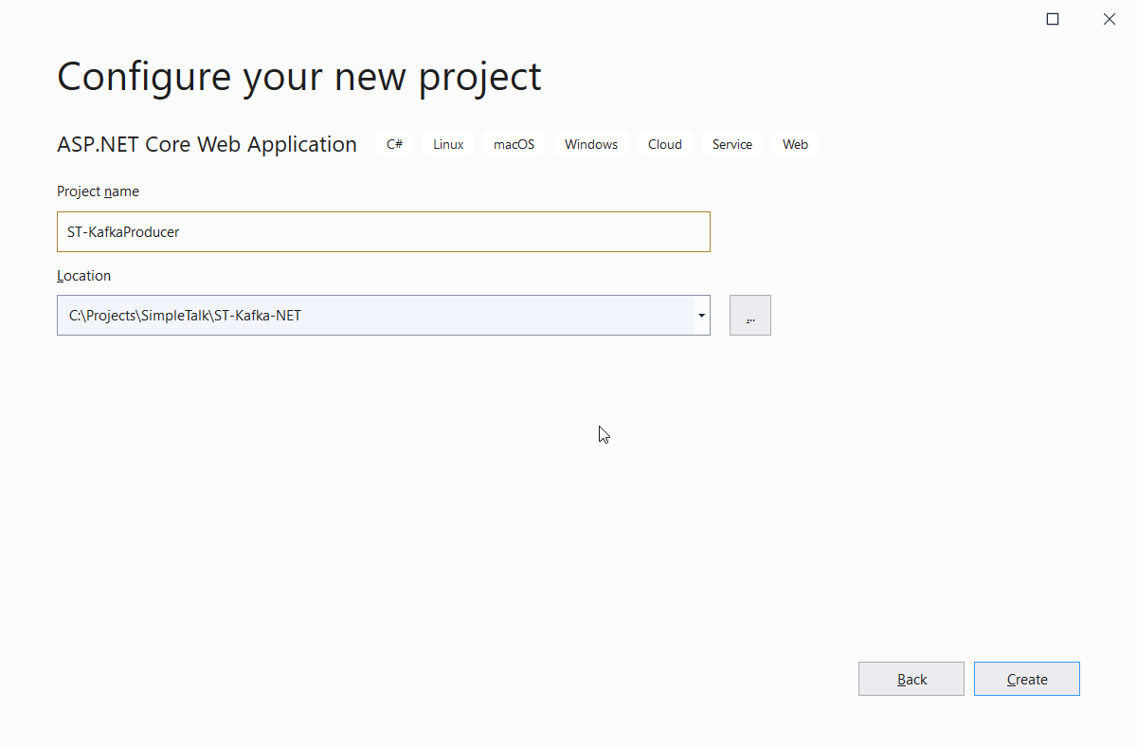Click the Web project type tag
Screen dimensions: 1137x747
pos(795,144)
